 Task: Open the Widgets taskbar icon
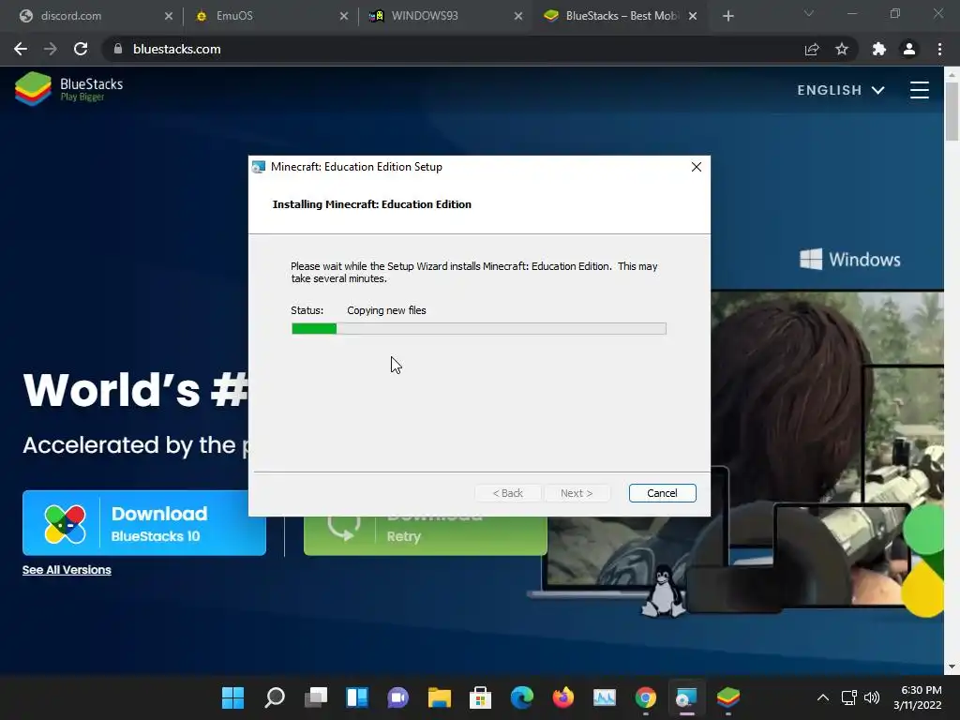coord(356,697)
